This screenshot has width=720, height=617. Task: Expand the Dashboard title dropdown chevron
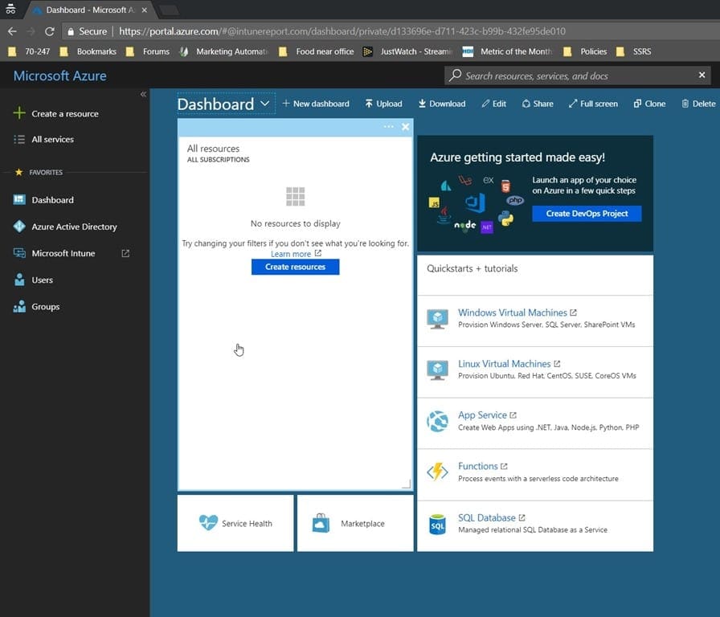point(265,104)
